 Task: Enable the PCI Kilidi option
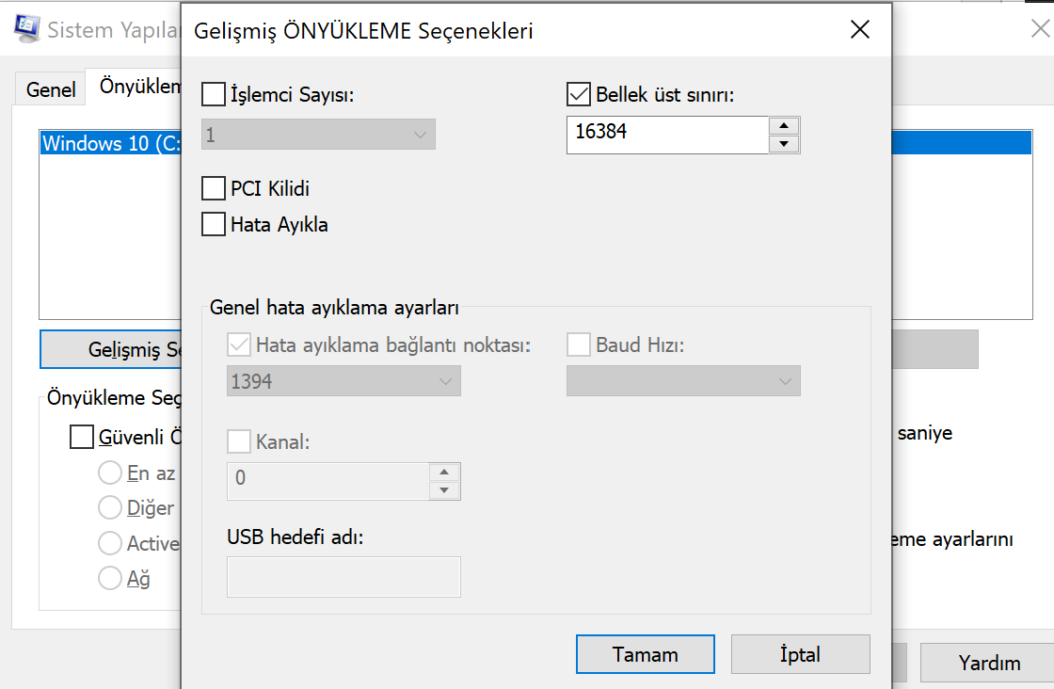pyautogui.click(x=213, y=188)
